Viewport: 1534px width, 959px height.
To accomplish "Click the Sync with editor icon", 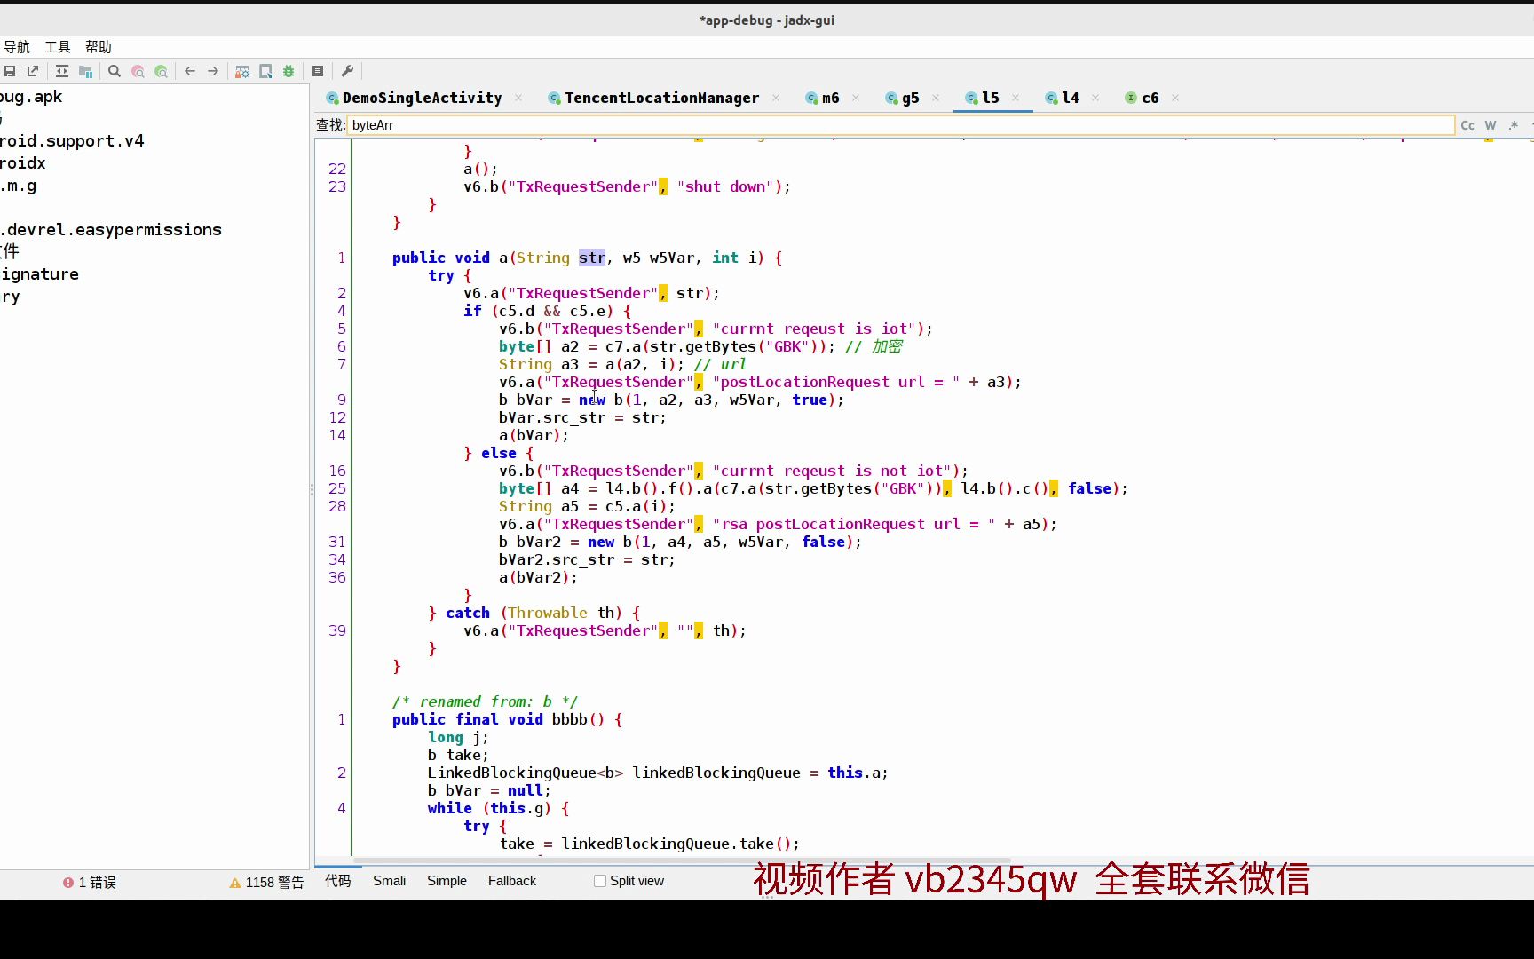I will [x=62, y=71].
